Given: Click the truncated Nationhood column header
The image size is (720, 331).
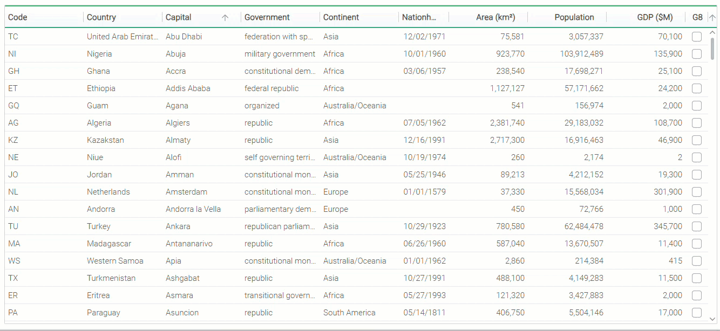Looking at the screenshot, I should click(x=419, y=17).
